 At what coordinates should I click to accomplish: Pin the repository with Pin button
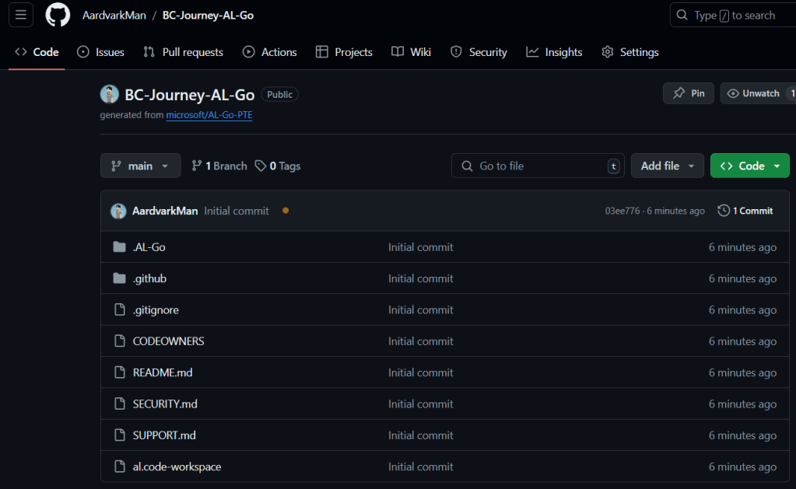coord(689,93)
